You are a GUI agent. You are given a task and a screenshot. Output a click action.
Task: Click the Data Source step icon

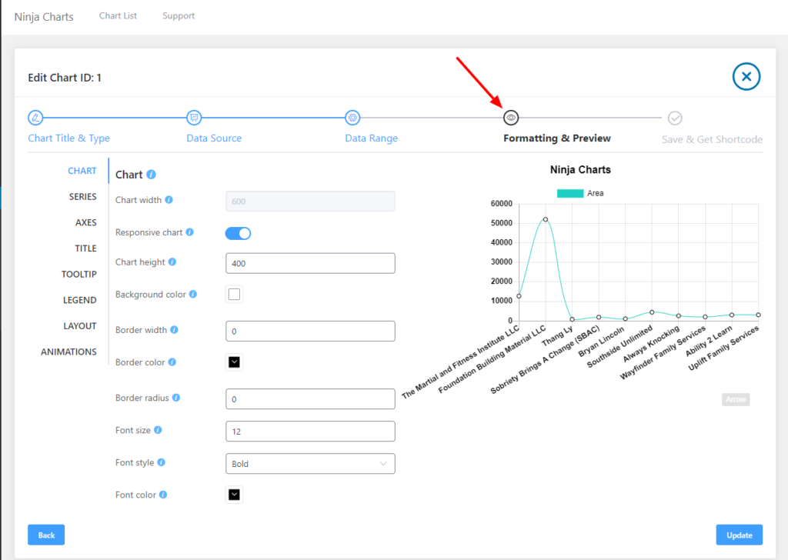(x=195, y=118)
